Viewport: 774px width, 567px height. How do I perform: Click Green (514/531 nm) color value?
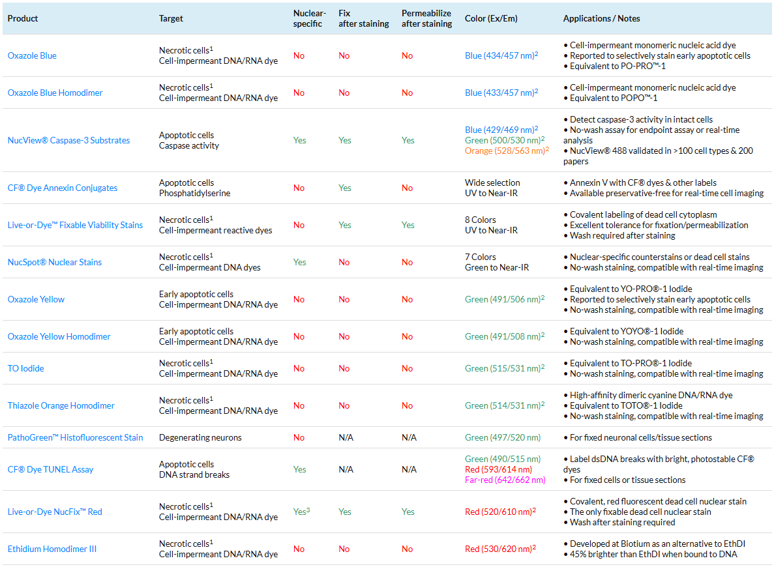click(x=505, y=405)
